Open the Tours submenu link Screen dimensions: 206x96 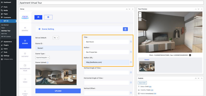[3, 28]
